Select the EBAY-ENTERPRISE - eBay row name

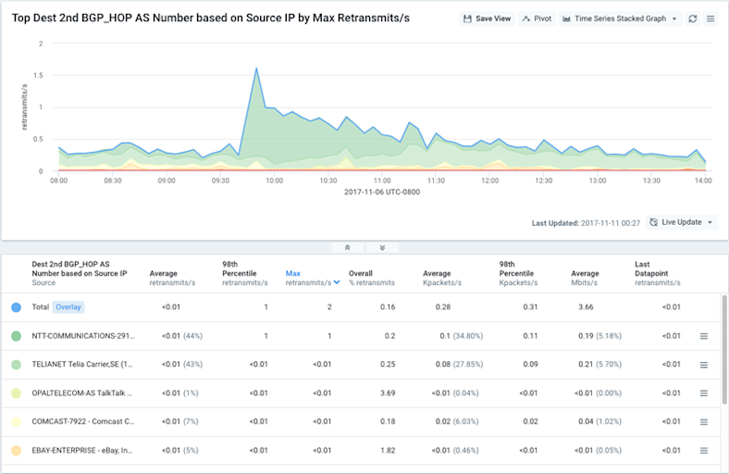point(81,450)
